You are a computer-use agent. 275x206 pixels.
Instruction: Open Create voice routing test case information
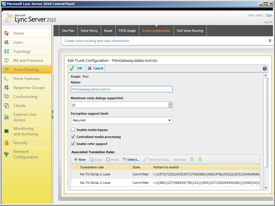(x=97, y=41)
